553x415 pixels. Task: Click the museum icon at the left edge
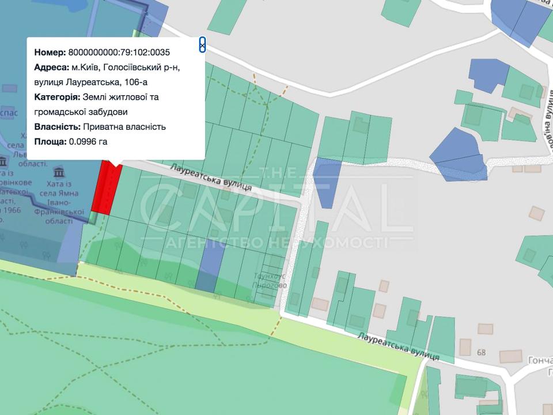coord(3,160)
